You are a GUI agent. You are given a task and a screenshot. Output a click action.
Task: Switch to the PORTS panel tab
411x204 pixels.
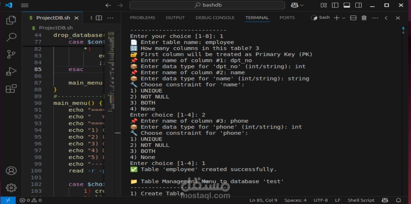coord(287,18)
